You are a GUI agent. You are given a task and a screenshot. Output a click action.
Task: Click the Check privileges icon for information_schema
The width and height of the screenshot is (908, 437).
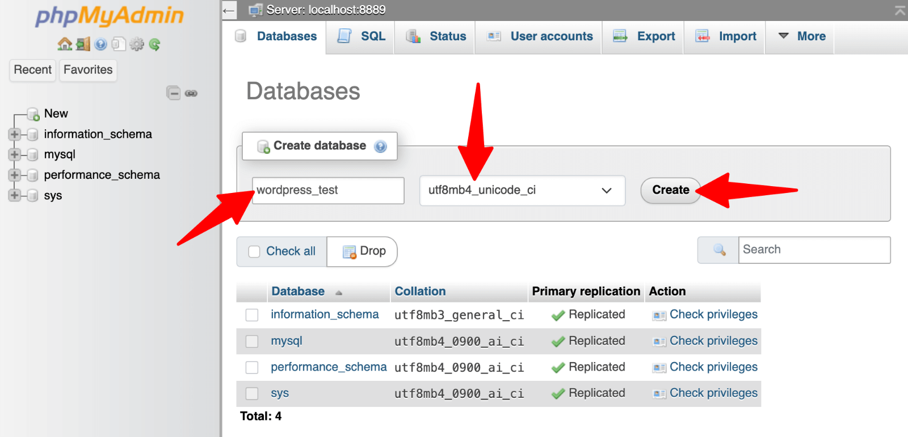pyautogui.click(x=659, y=316)
